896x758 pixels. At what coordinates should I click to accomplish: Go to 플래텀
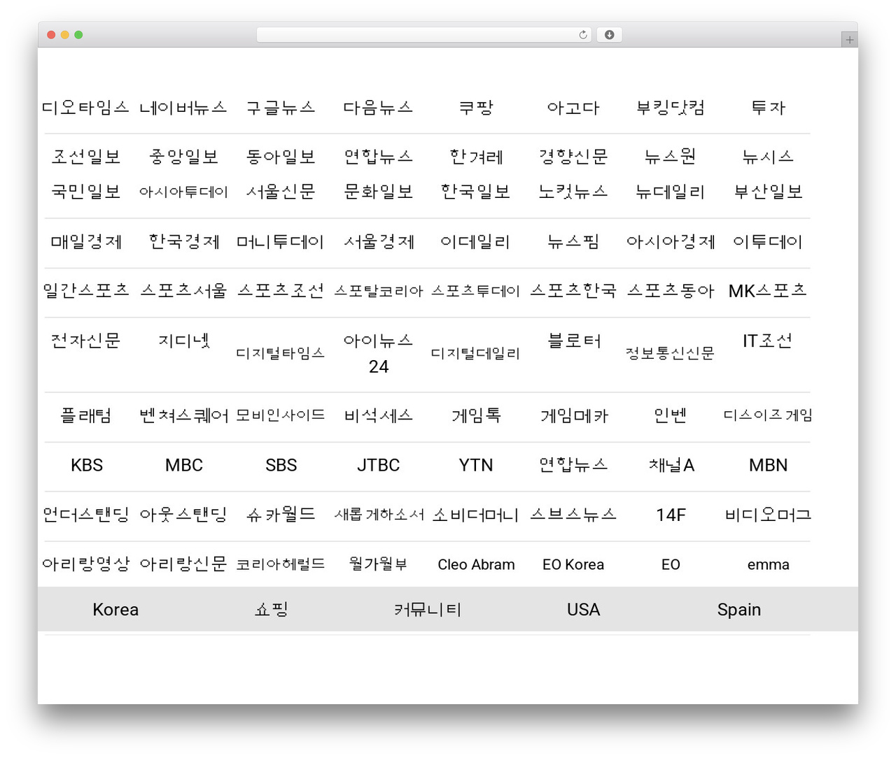pos(86,415)
